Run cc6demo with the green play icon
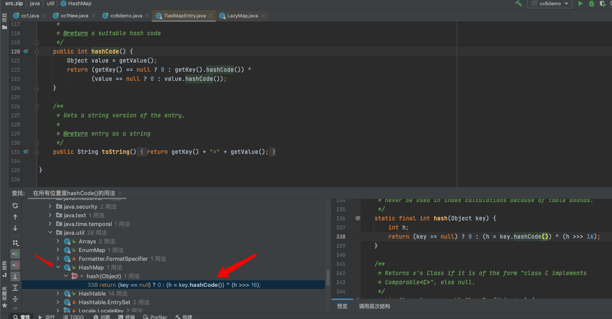This screenshot has height=319, width=612. (x=580, y=3)
